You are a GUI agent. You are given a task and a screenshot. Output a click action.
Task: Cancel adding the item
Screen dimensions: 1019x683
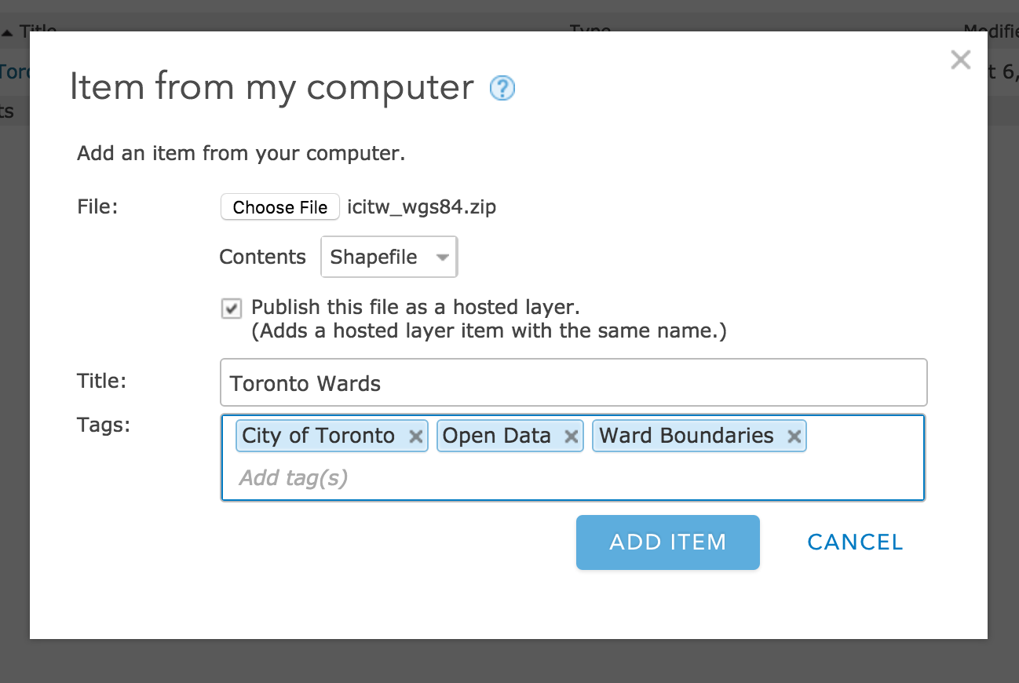[855, 542]
